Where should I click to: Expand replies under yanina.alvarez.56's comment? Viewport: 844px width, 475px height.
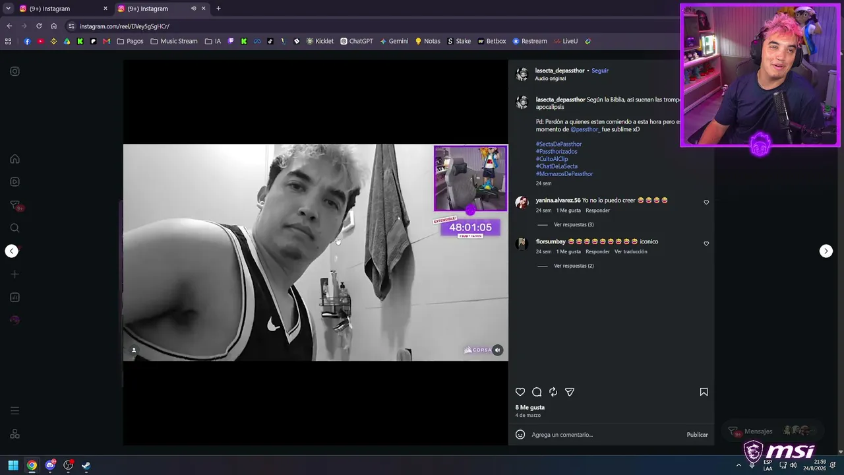point(574,225)
